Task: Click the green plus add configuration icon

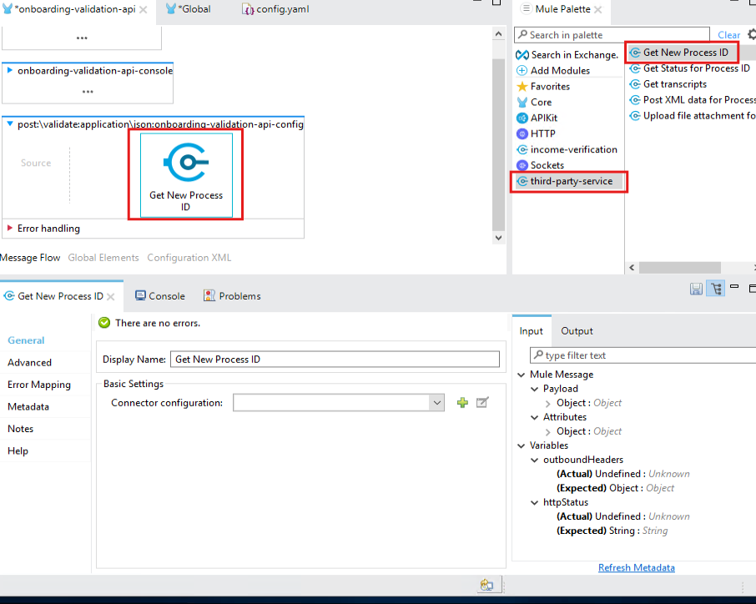Action: 462,403
